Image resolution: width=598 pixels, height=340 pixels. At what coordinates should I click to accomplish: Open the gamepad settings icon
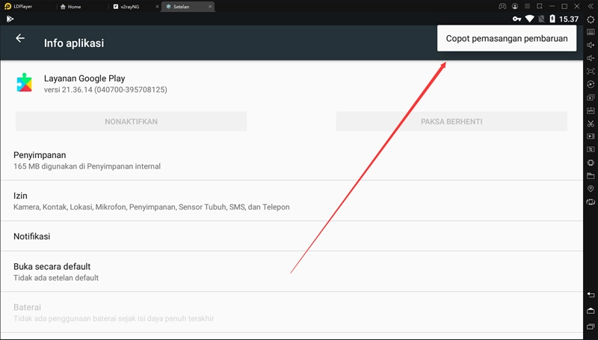click(x=502, y=7)
